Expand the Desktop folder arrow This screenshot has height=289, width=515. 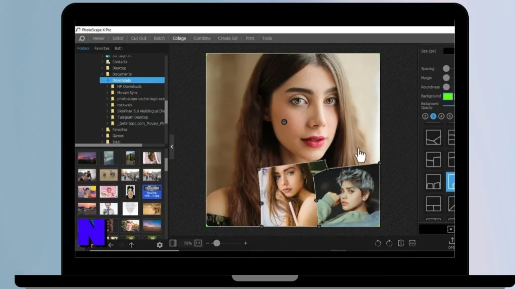[102, 68]
